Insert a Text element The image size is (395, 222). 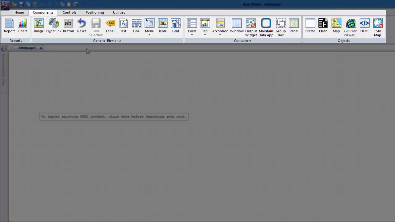click(123, 26)
